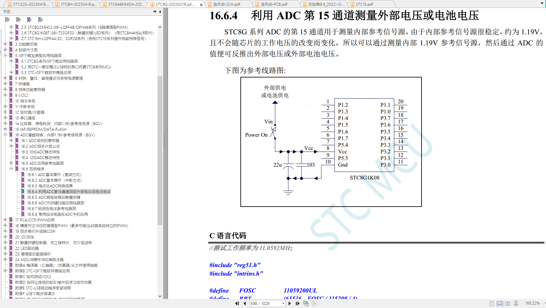Click bookmark icon beside 10 指令系统

click(11, 101)
